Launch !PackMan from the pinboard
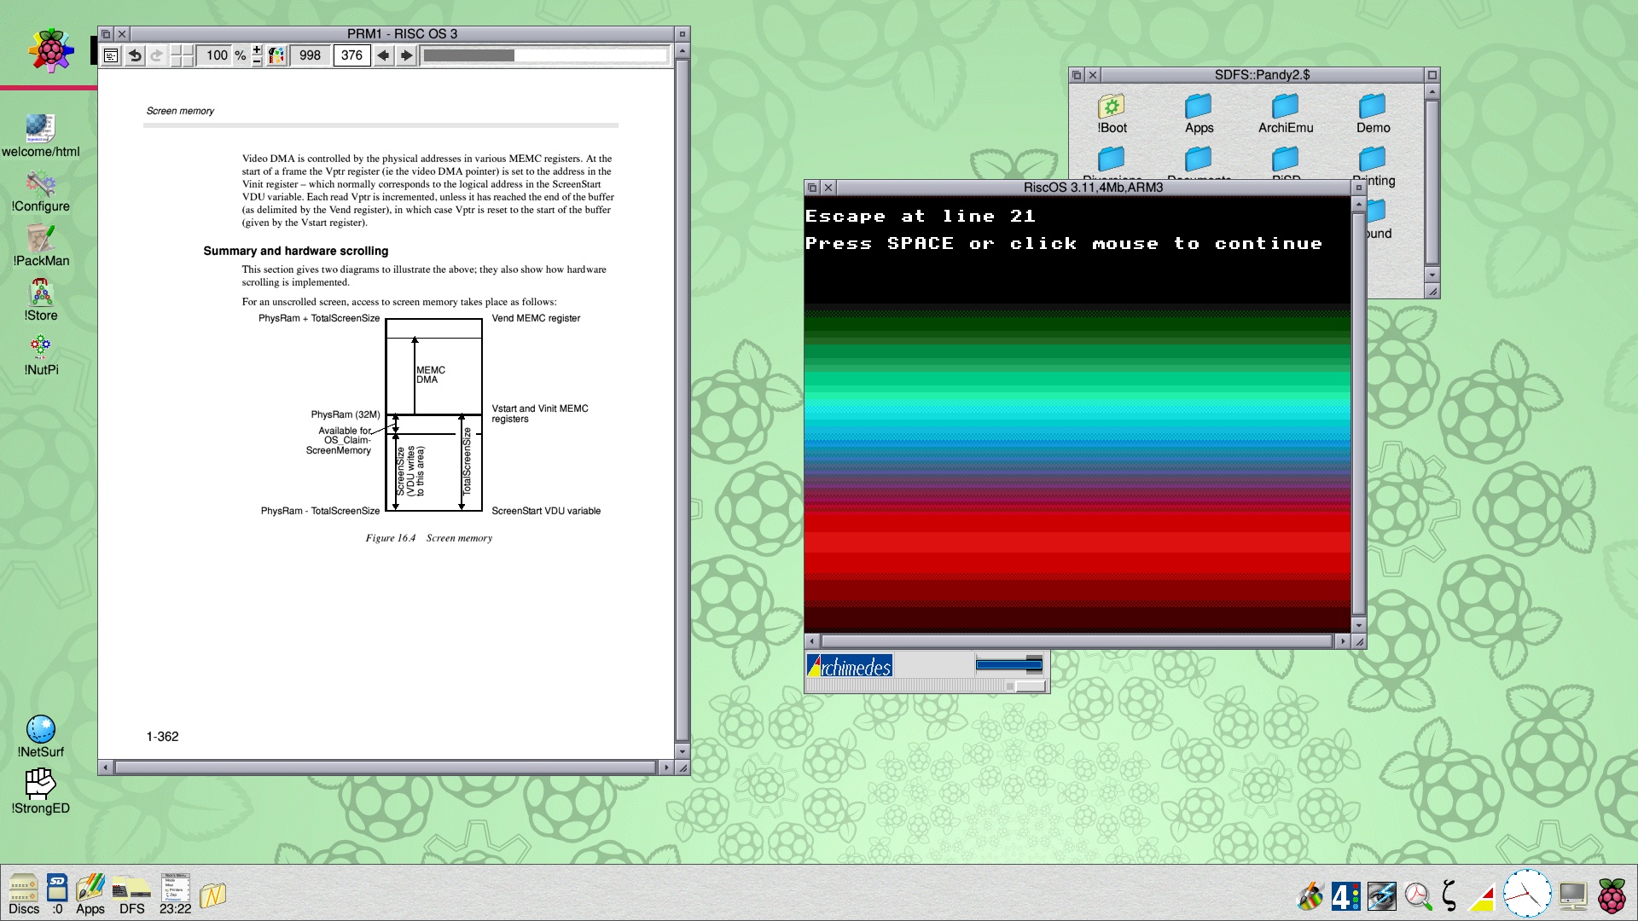The width and height of the screenshot is (1638, 921). pos(40,246)
